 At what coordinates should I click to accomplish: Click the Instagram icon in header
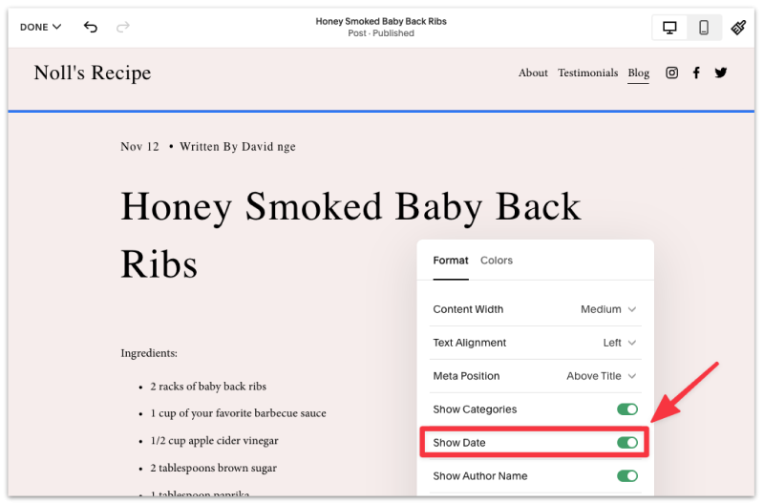[x=671, y=73]
